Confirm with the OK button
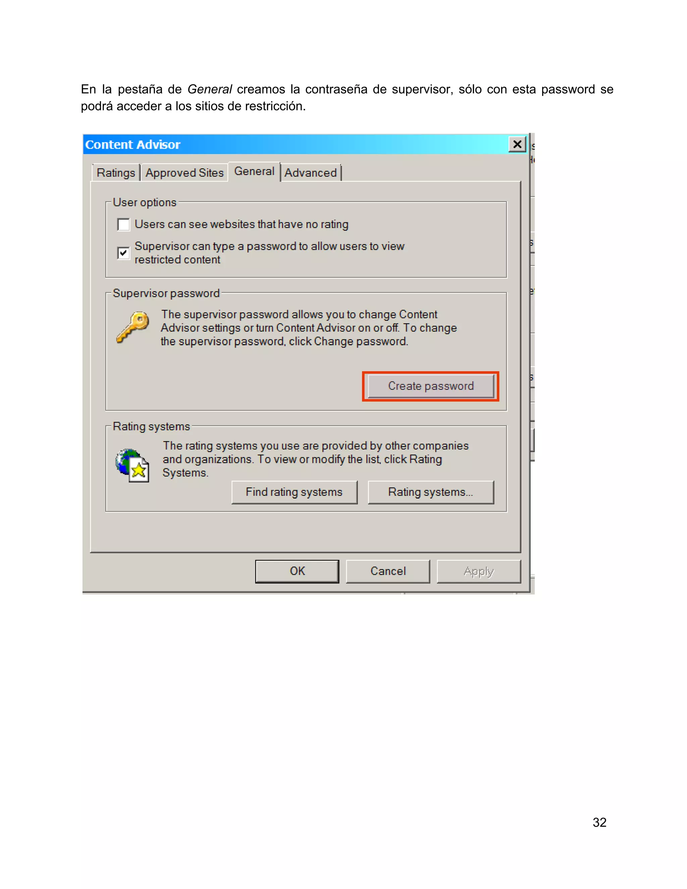Screen dimensions: 687x889 coord(297,571)
